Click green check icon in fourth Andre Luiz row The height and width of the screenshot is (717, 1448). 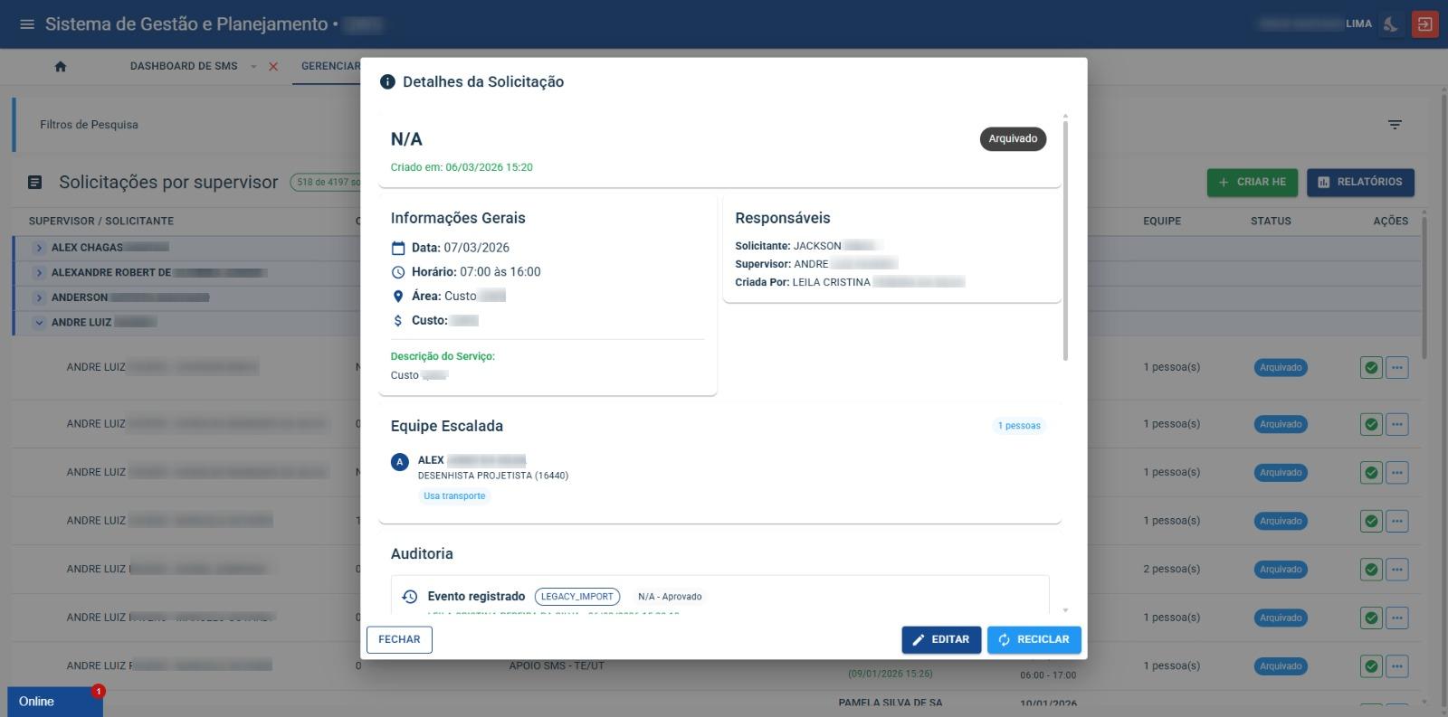(x=1371, y=521)
